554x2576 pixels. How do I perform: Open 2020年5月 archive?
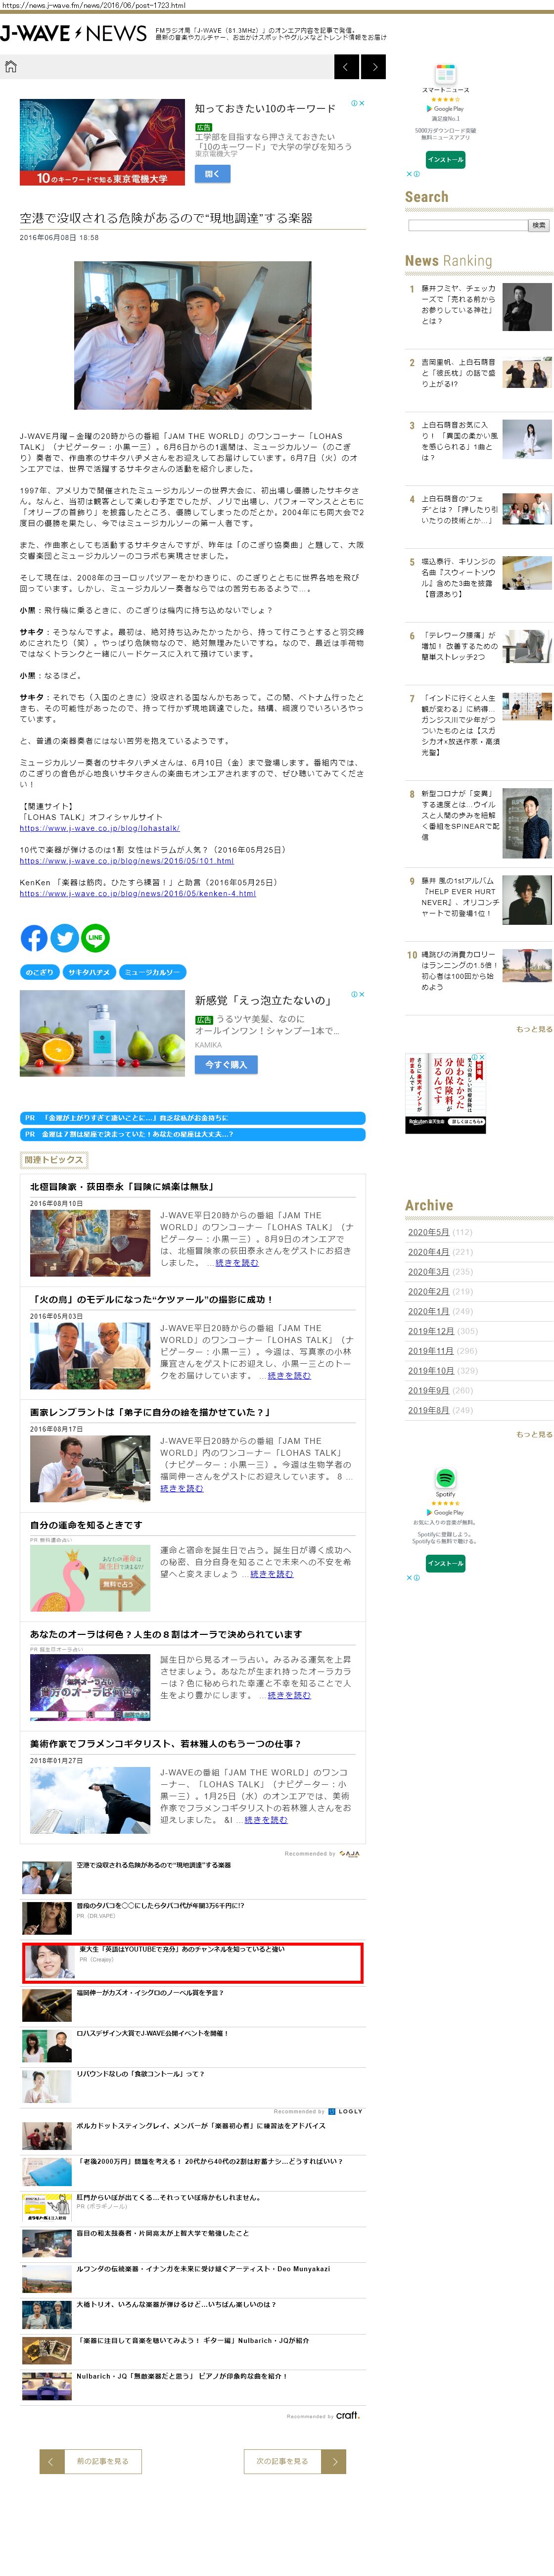428,1231
